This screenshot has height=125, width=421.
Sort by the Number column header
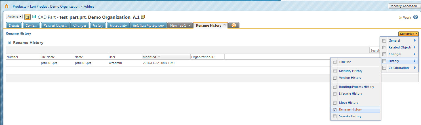click(23, 57)
